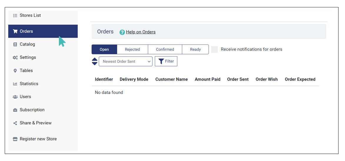Go to Catalog in sidebar
This screenshot has height=161, width=345.
(x=43, y=44)
